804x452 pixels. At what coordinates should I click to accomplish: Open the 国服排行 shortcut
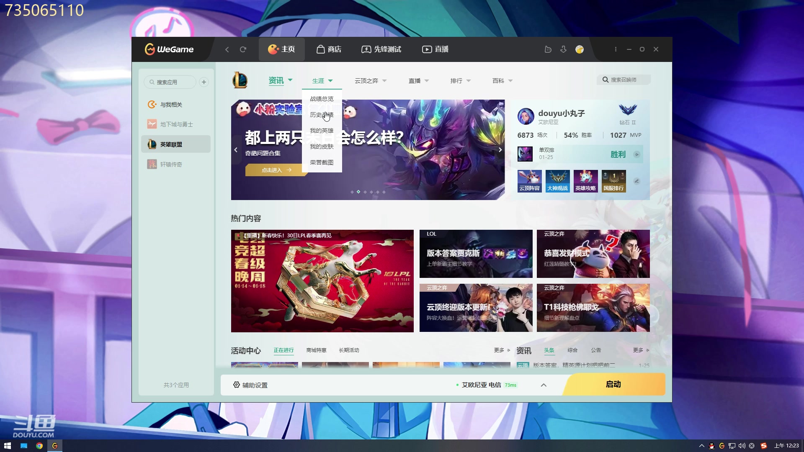(613, 181)
